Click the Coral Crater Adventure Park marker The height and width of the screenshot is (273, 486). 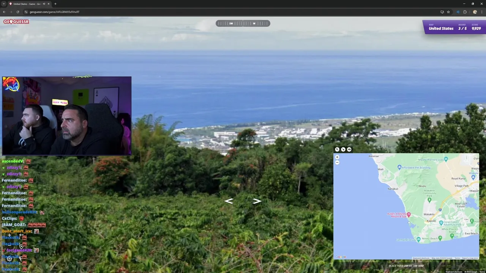441,223
